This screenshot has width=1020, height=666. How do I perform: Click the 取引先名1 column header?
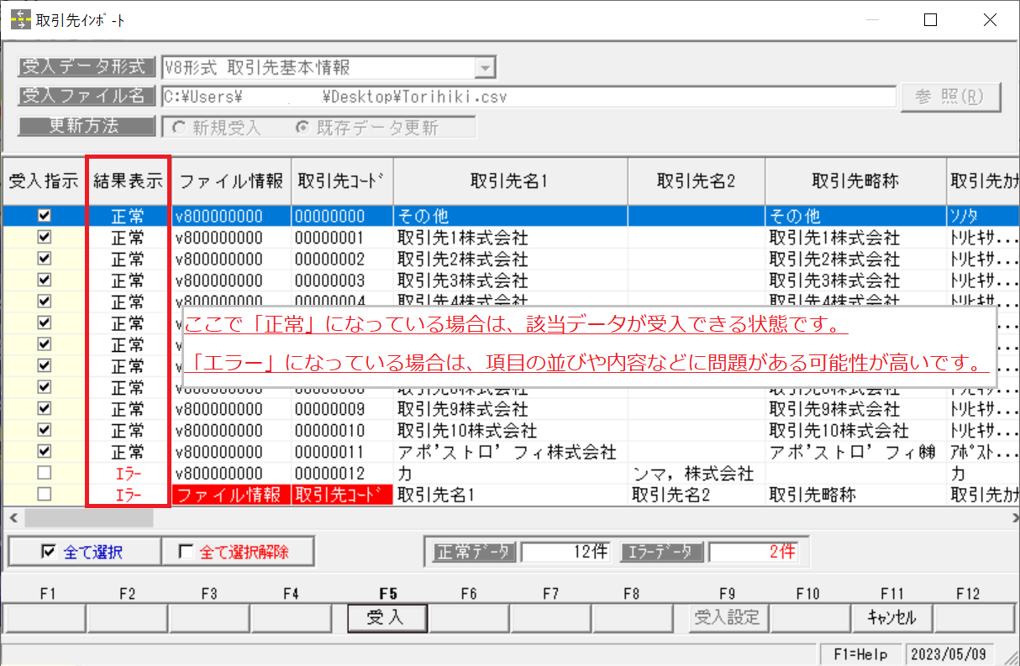(x=511, y=180)
